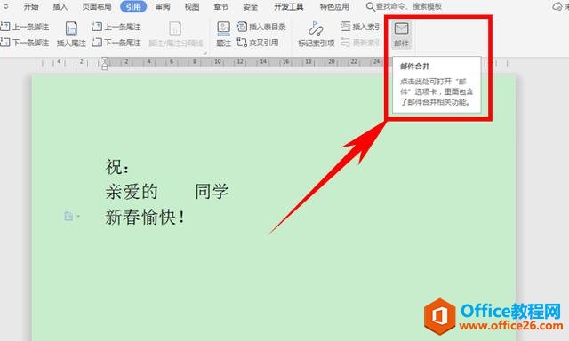Screen dimensions: 569x341
Task: Click the 脚注/尾注分隔线 button
Action: click(176, 35)
